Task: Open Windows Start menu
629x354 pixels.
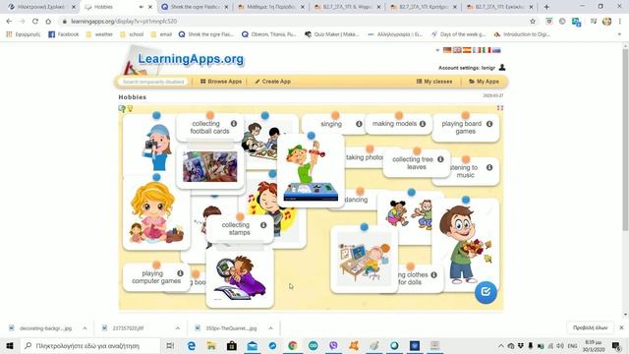Action: [10, 345]
